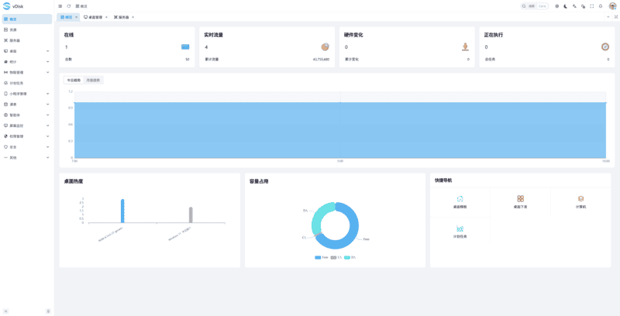Enter fullscreen mode via the top bar icon
620x316 pixels.
[592, 6]
